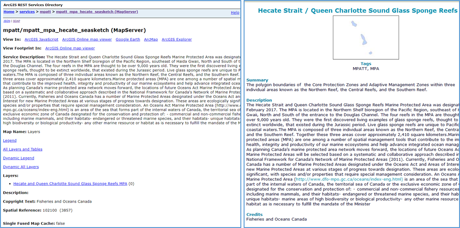The height and width of the screenshot is (228, 460).
Task: View service in ArcGIS JavaScript
Action: (42, 40)
